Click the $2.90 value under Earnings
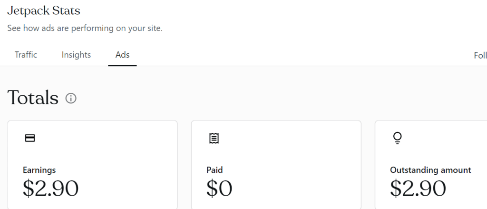The height and width of the screenshot is (209, 487). [50, 189]
